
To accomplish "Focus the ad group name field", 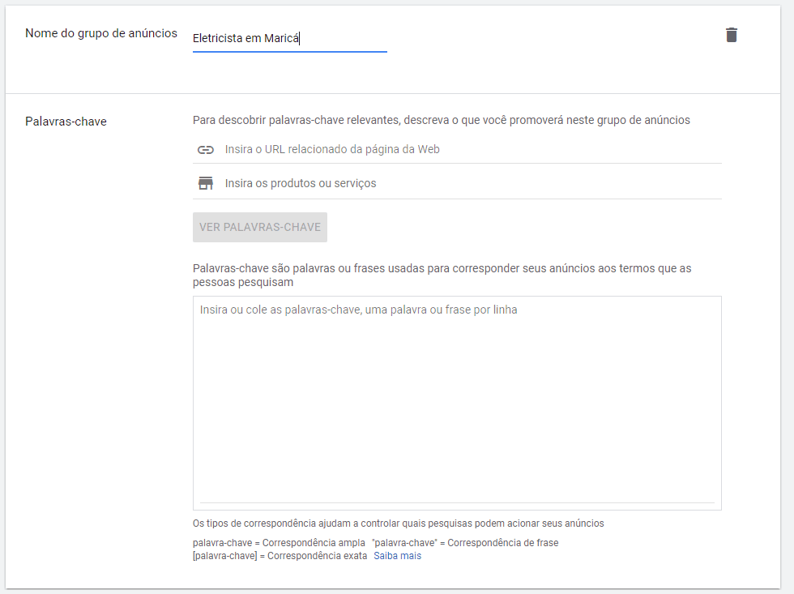I will click(290, 38).
